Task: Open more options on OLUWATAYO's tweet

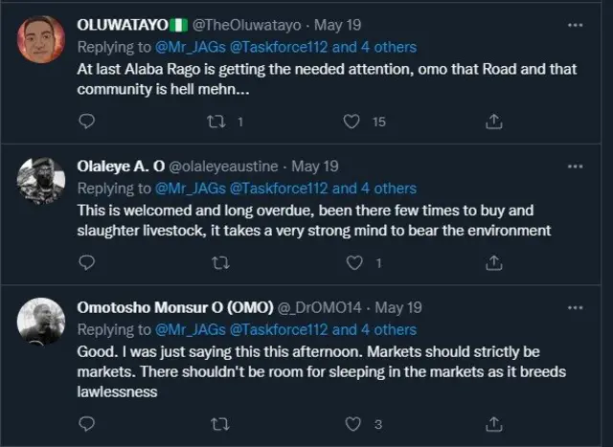Action: [x=574, y=24]
